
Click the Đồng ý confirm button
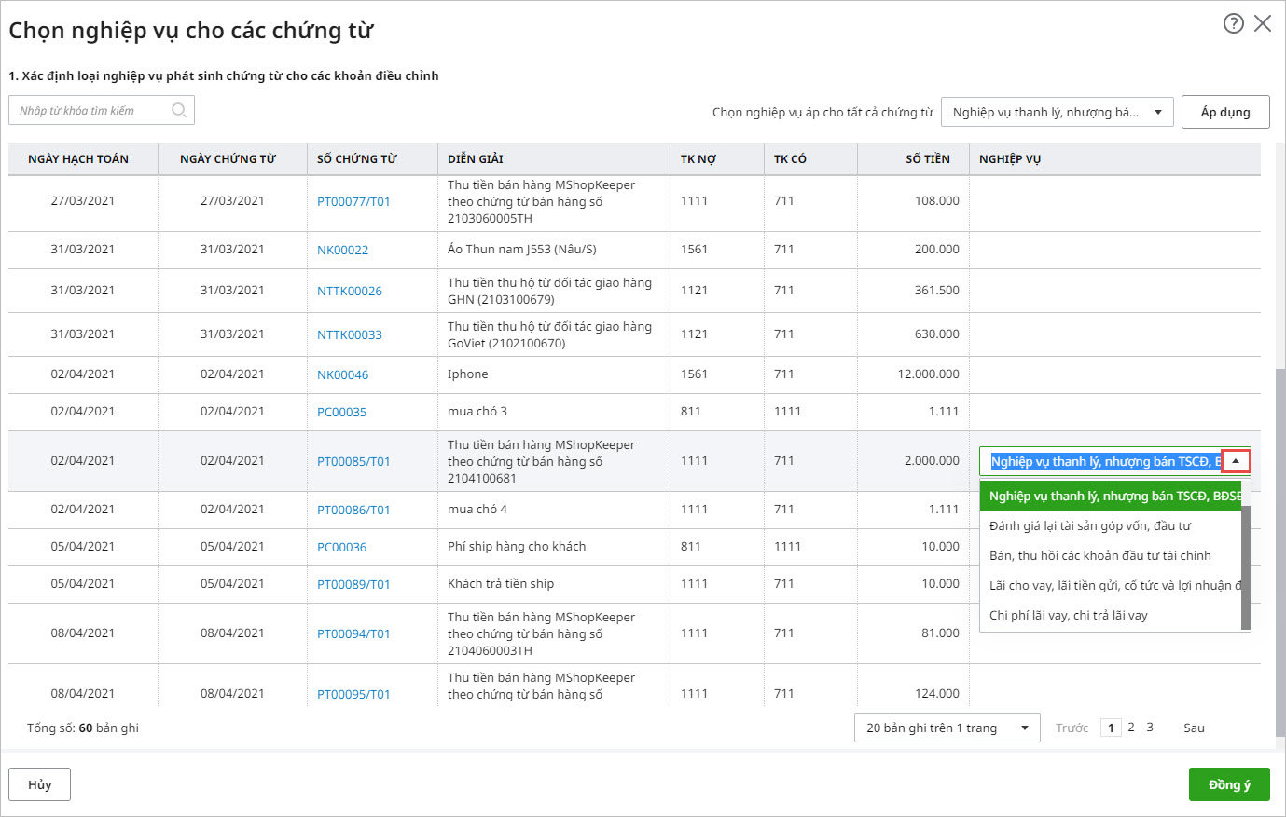pyautogui.click(x=1228, y=784)
